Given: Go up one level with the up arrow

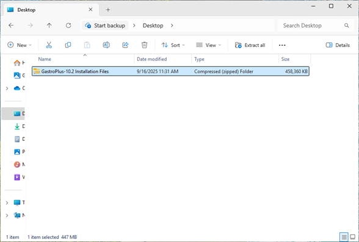Looking at the screenshot, I should [x=49, y=26].
